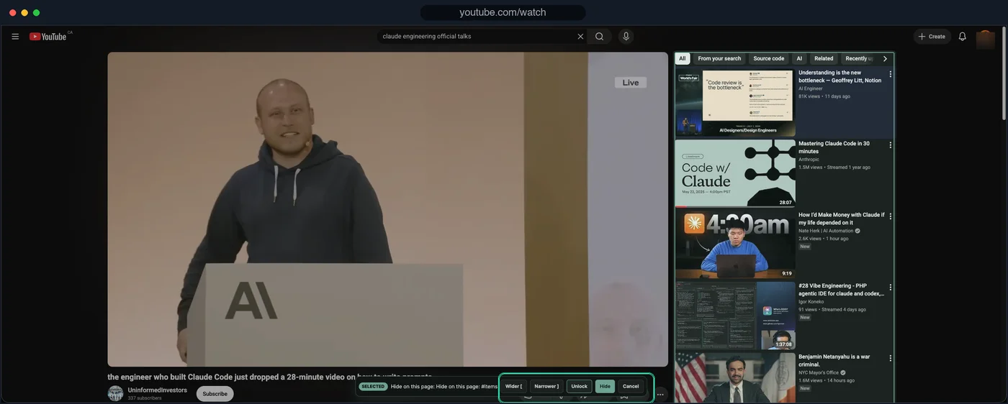The height and width of the screenshot is (404, 1008).
Task: Open the UninformedInvestors channel avatar
Action: click(x=115, y=393)
